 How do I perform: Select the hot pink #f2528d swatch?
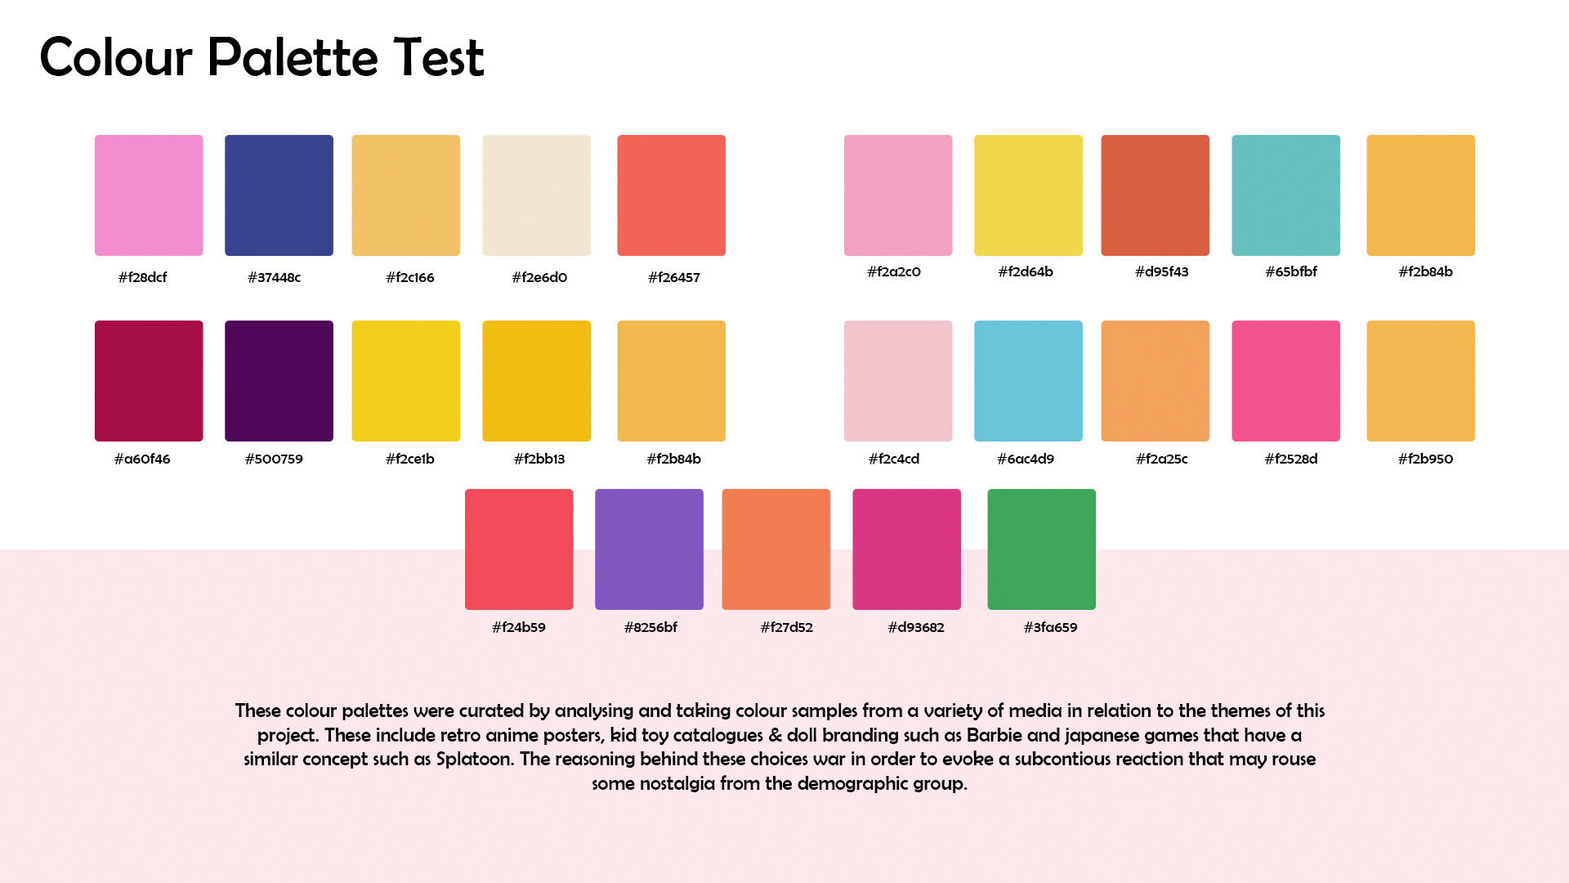(1285, 381)
